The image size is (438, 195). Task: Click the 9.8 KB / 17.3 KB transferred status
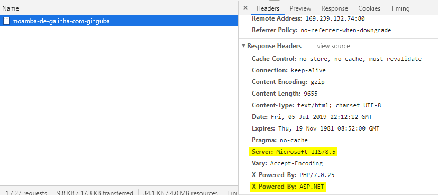tap(95, 193)
